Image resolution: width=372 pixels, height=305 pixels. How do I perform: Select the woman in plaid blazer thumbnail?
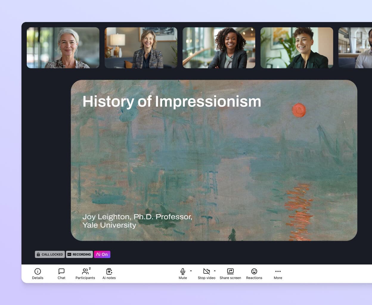141,48
